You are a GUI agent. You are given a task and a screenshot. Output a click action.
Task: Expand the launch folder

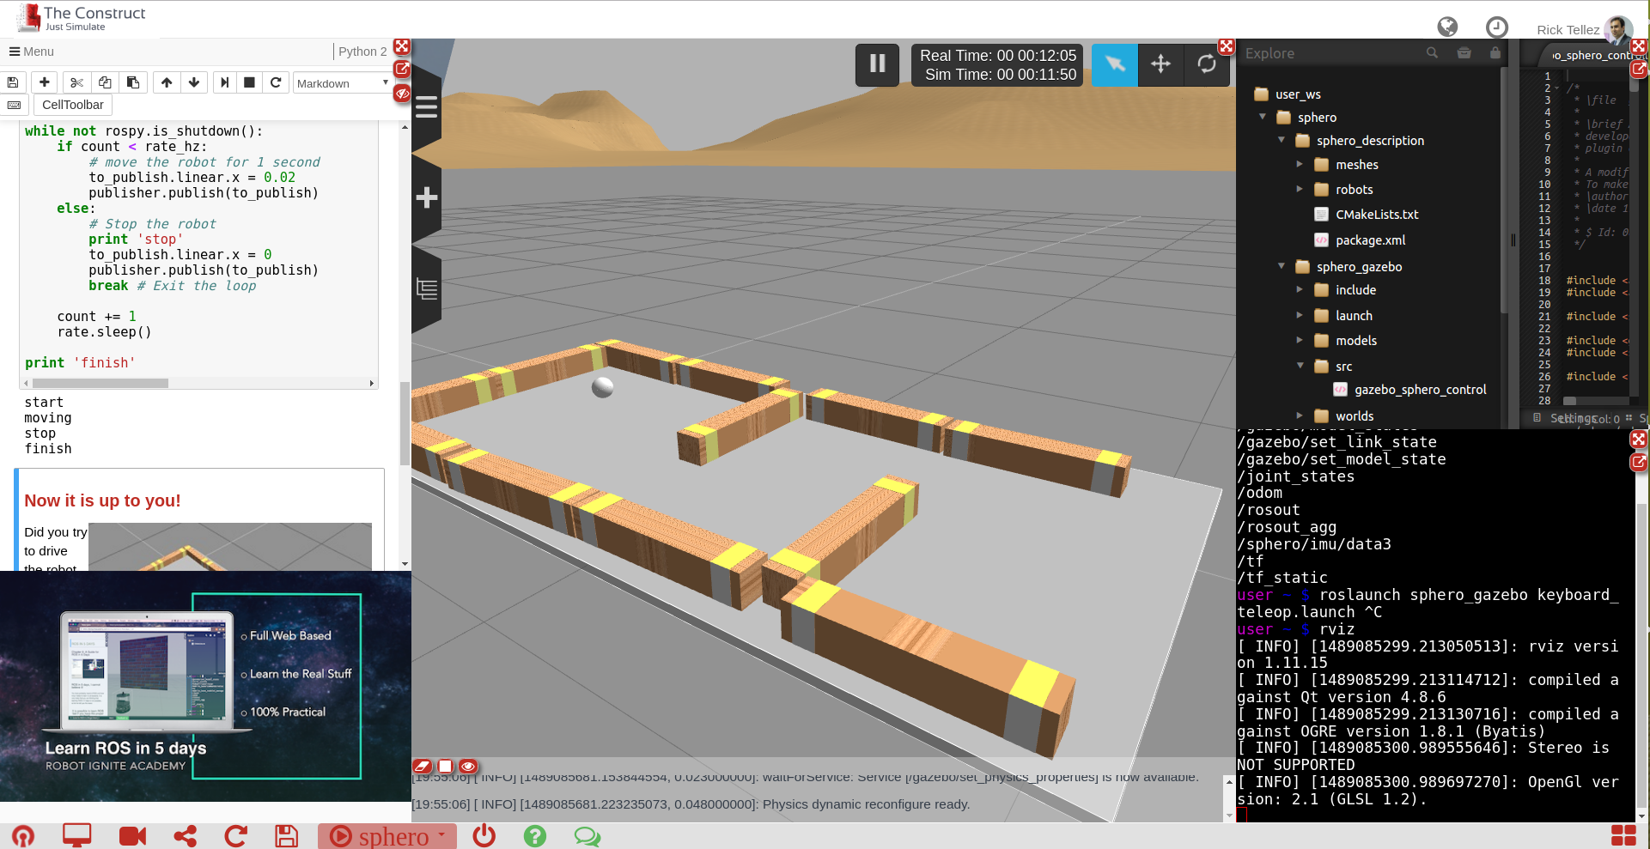point(1300,315)
